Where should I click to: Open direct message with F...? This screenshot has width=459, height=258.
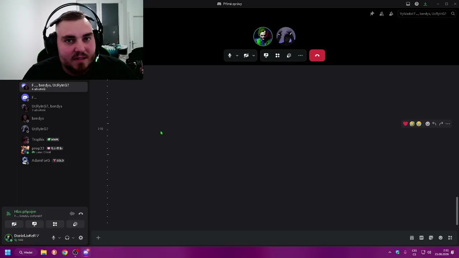pos(53,97)
